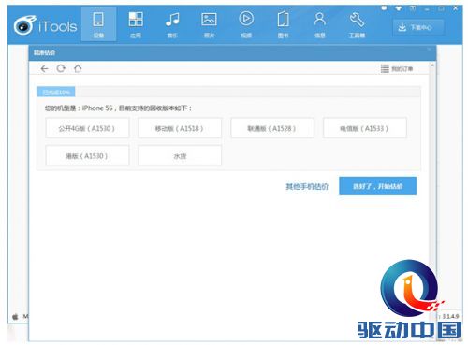This screenshot has width=468, height=345.
Task: Select the A1518 mobile version option
Action: 180,128
